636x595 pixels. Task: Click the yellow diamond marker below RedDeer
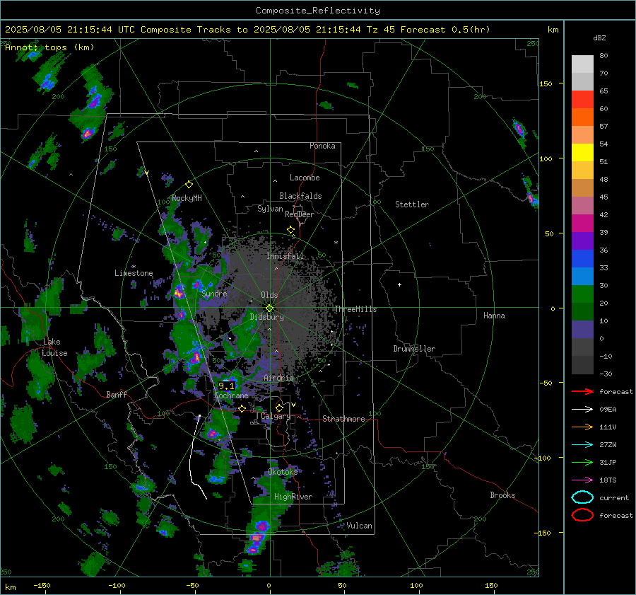tap(290, 230)
